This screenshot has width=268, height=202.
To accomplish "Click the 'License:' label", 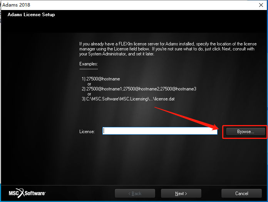I will pyautogui.click(x=87, y=132).
